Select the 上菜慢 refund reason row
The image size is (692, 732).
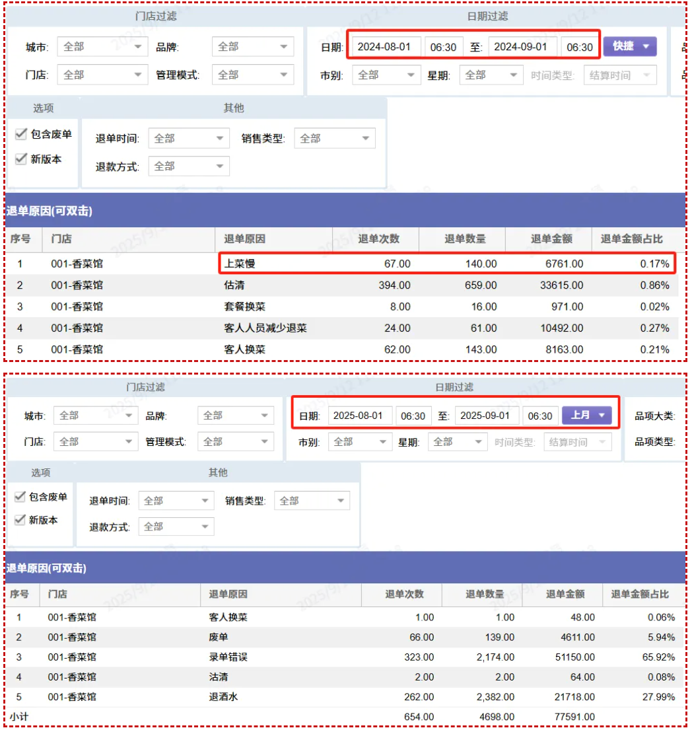click(x=240, y=264)
